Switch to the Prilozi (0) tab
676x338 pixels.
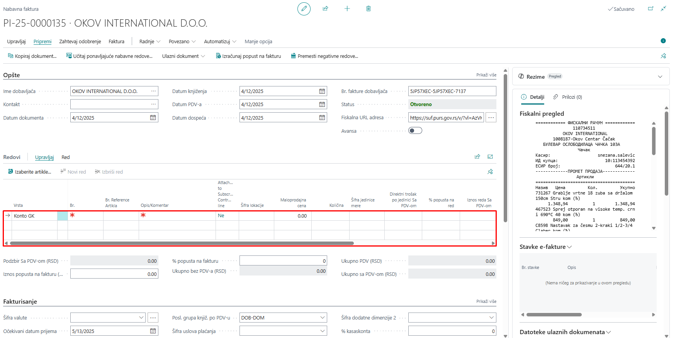567,97
